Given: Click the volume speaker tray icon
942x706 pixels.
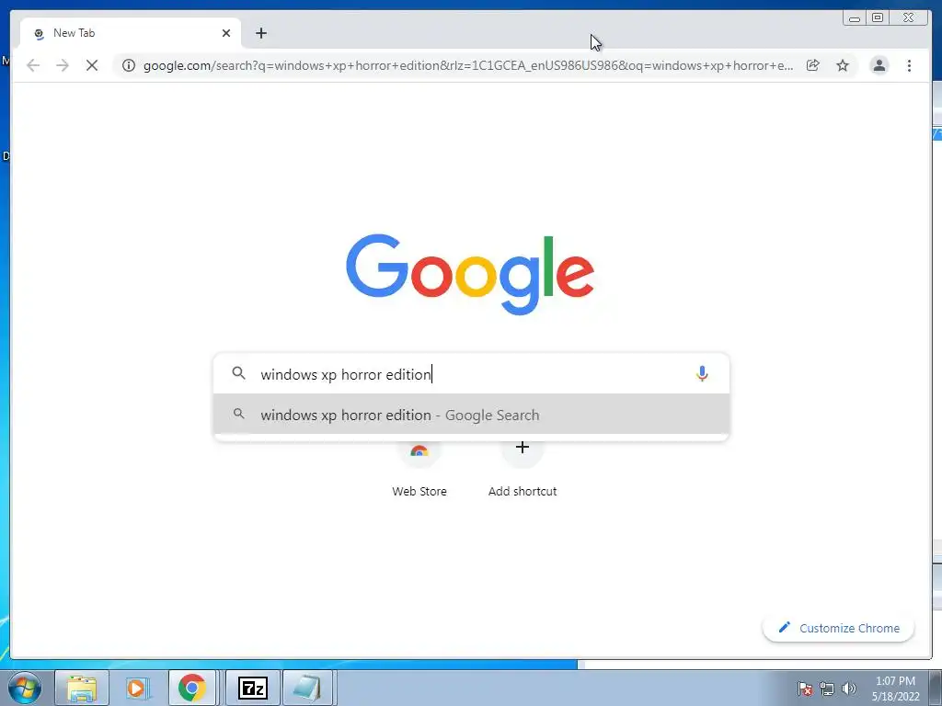Looking at the screenshot, I should (x=849, y=689).
